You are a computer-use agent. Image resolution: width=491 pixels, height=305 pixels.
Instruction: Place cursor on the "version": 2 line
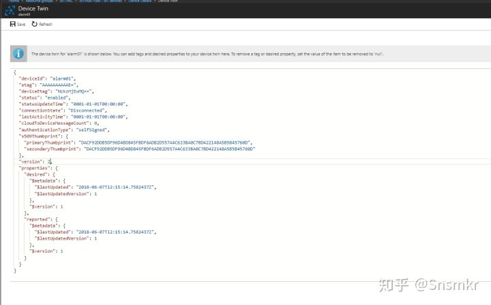[35, 161]
